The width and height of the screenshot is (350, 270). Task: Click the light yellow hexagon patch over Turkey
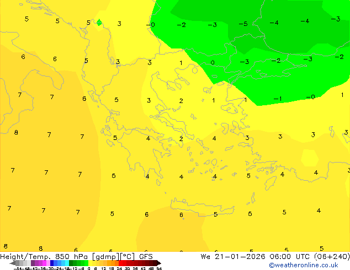[x=310, y=158]
